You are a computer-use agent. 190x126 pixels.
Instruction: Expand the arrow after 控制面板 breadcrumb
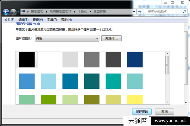(x=47, y=12)
